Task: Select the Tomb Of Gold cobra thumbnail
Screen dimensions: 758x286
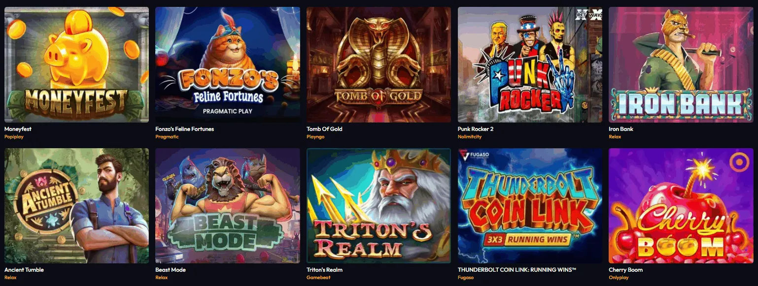Action: (x=379, y=64)
